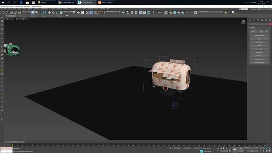The height and width of the screenshot is (153, 272).
Task: Click the More... utilities button
Action: 253,31
